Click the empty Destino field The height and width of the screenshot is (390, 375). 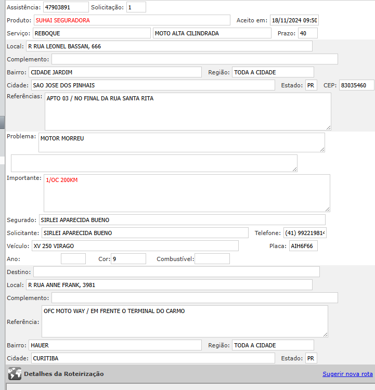tap(176, 272)
